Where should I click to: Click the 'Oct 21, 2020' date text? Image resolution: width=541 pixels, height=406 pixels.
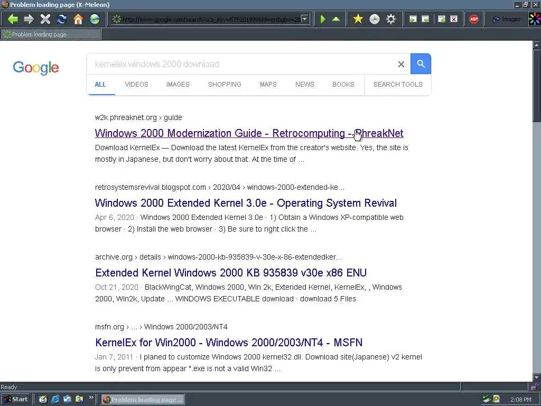click(x=117, y=287)
